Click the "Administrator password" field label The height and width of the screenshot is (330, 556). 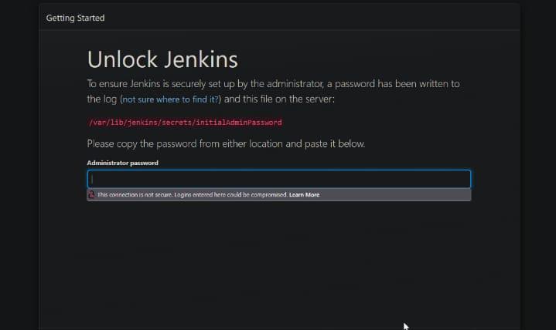tap(122, 163)
